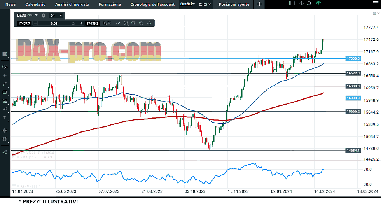Image resolution: width=381 pixels, height=205 pixels.
Task: Open the hamburger main menu
Action: coord(376,3)
